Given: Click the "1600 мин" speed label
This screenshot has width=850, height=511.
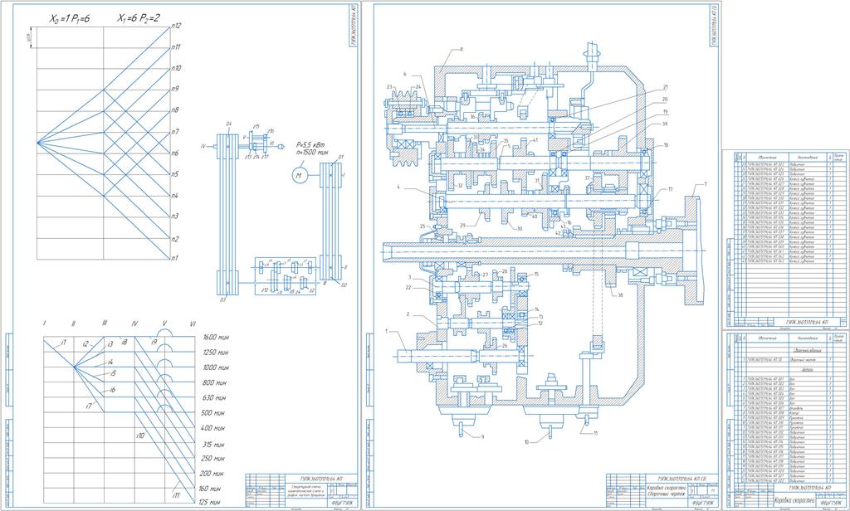Looking at the screenshot, I should click(215, 337).
